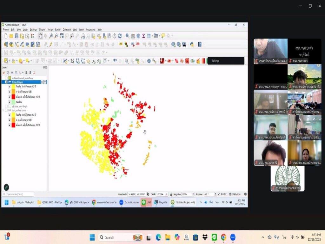Click the Refresh map canvas icon
This screenshot has width=325, height=244.
[x=120, y=36]
